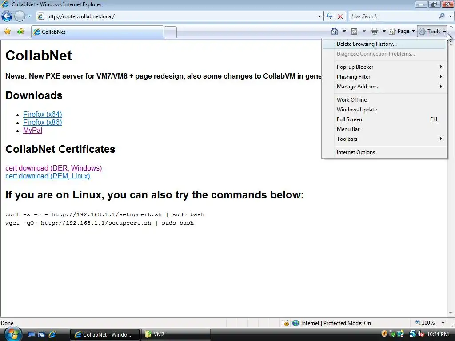This screenshot has width=455, height=341.
Task: Select Work Offline menu item
Action: coord(384,100)
